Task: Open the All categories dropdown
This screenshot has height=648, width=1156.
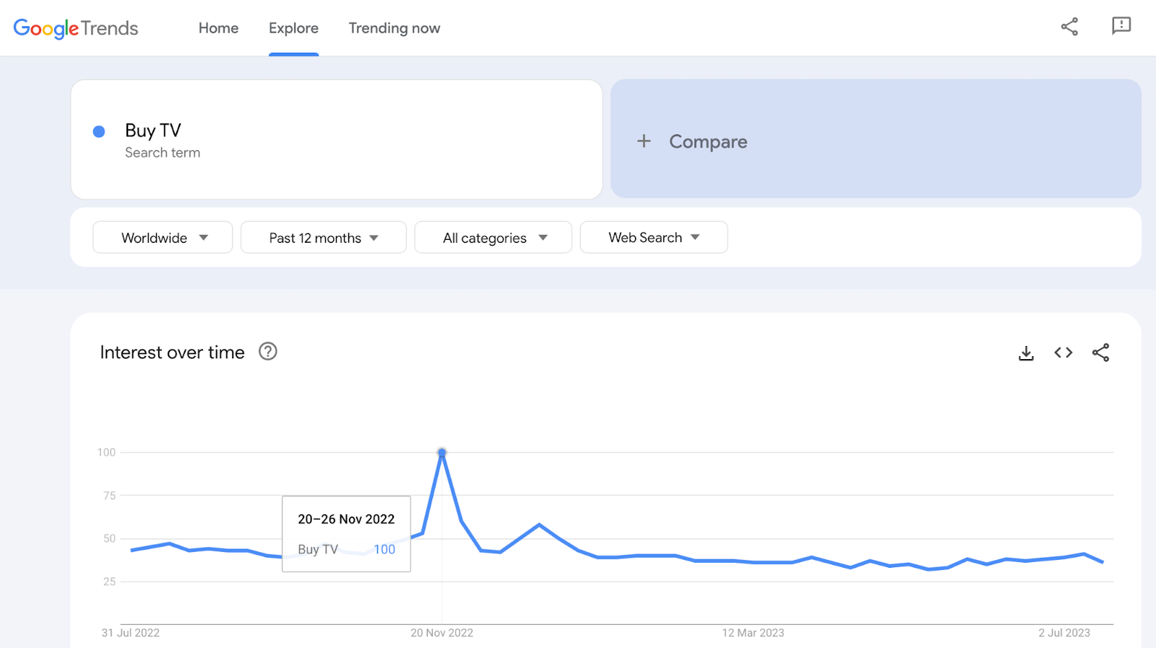Action: (x=493, y=238)
